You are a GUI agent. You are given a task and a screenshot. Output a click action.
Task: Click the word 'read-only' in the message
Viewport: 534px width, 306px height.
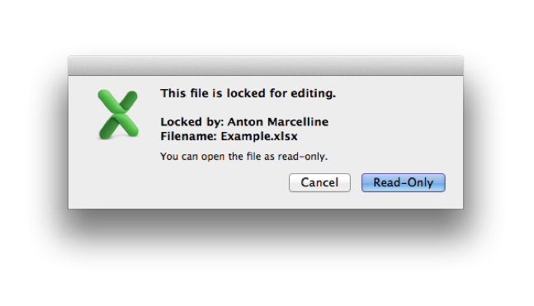coord(301,157)
